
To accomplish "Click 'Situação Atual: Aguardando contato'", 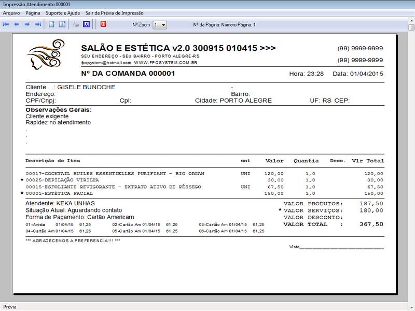I will click(74, 210).
